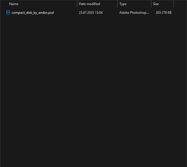Click divider between Type and Size headers
Viewport: 187px width, 167px height.
point(151,4)
